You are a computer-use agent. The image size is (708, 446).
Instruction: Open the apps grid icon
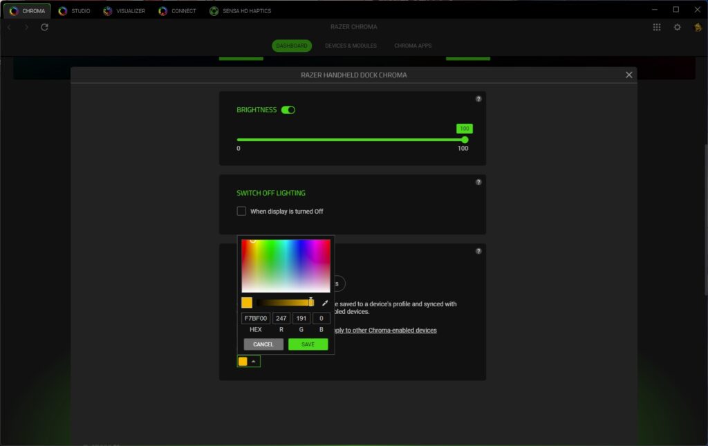657,27
